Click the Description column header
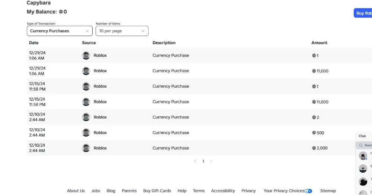The height and width of the screenshot is (195, 372). tap(164, 43)
